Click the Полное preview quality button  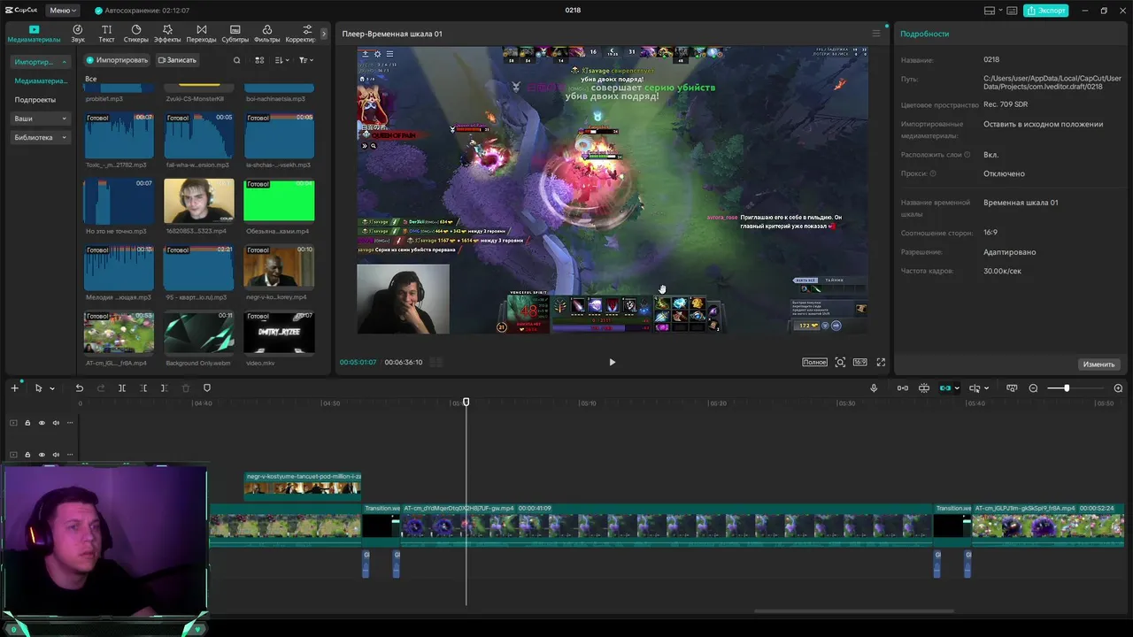pos(814,362)
